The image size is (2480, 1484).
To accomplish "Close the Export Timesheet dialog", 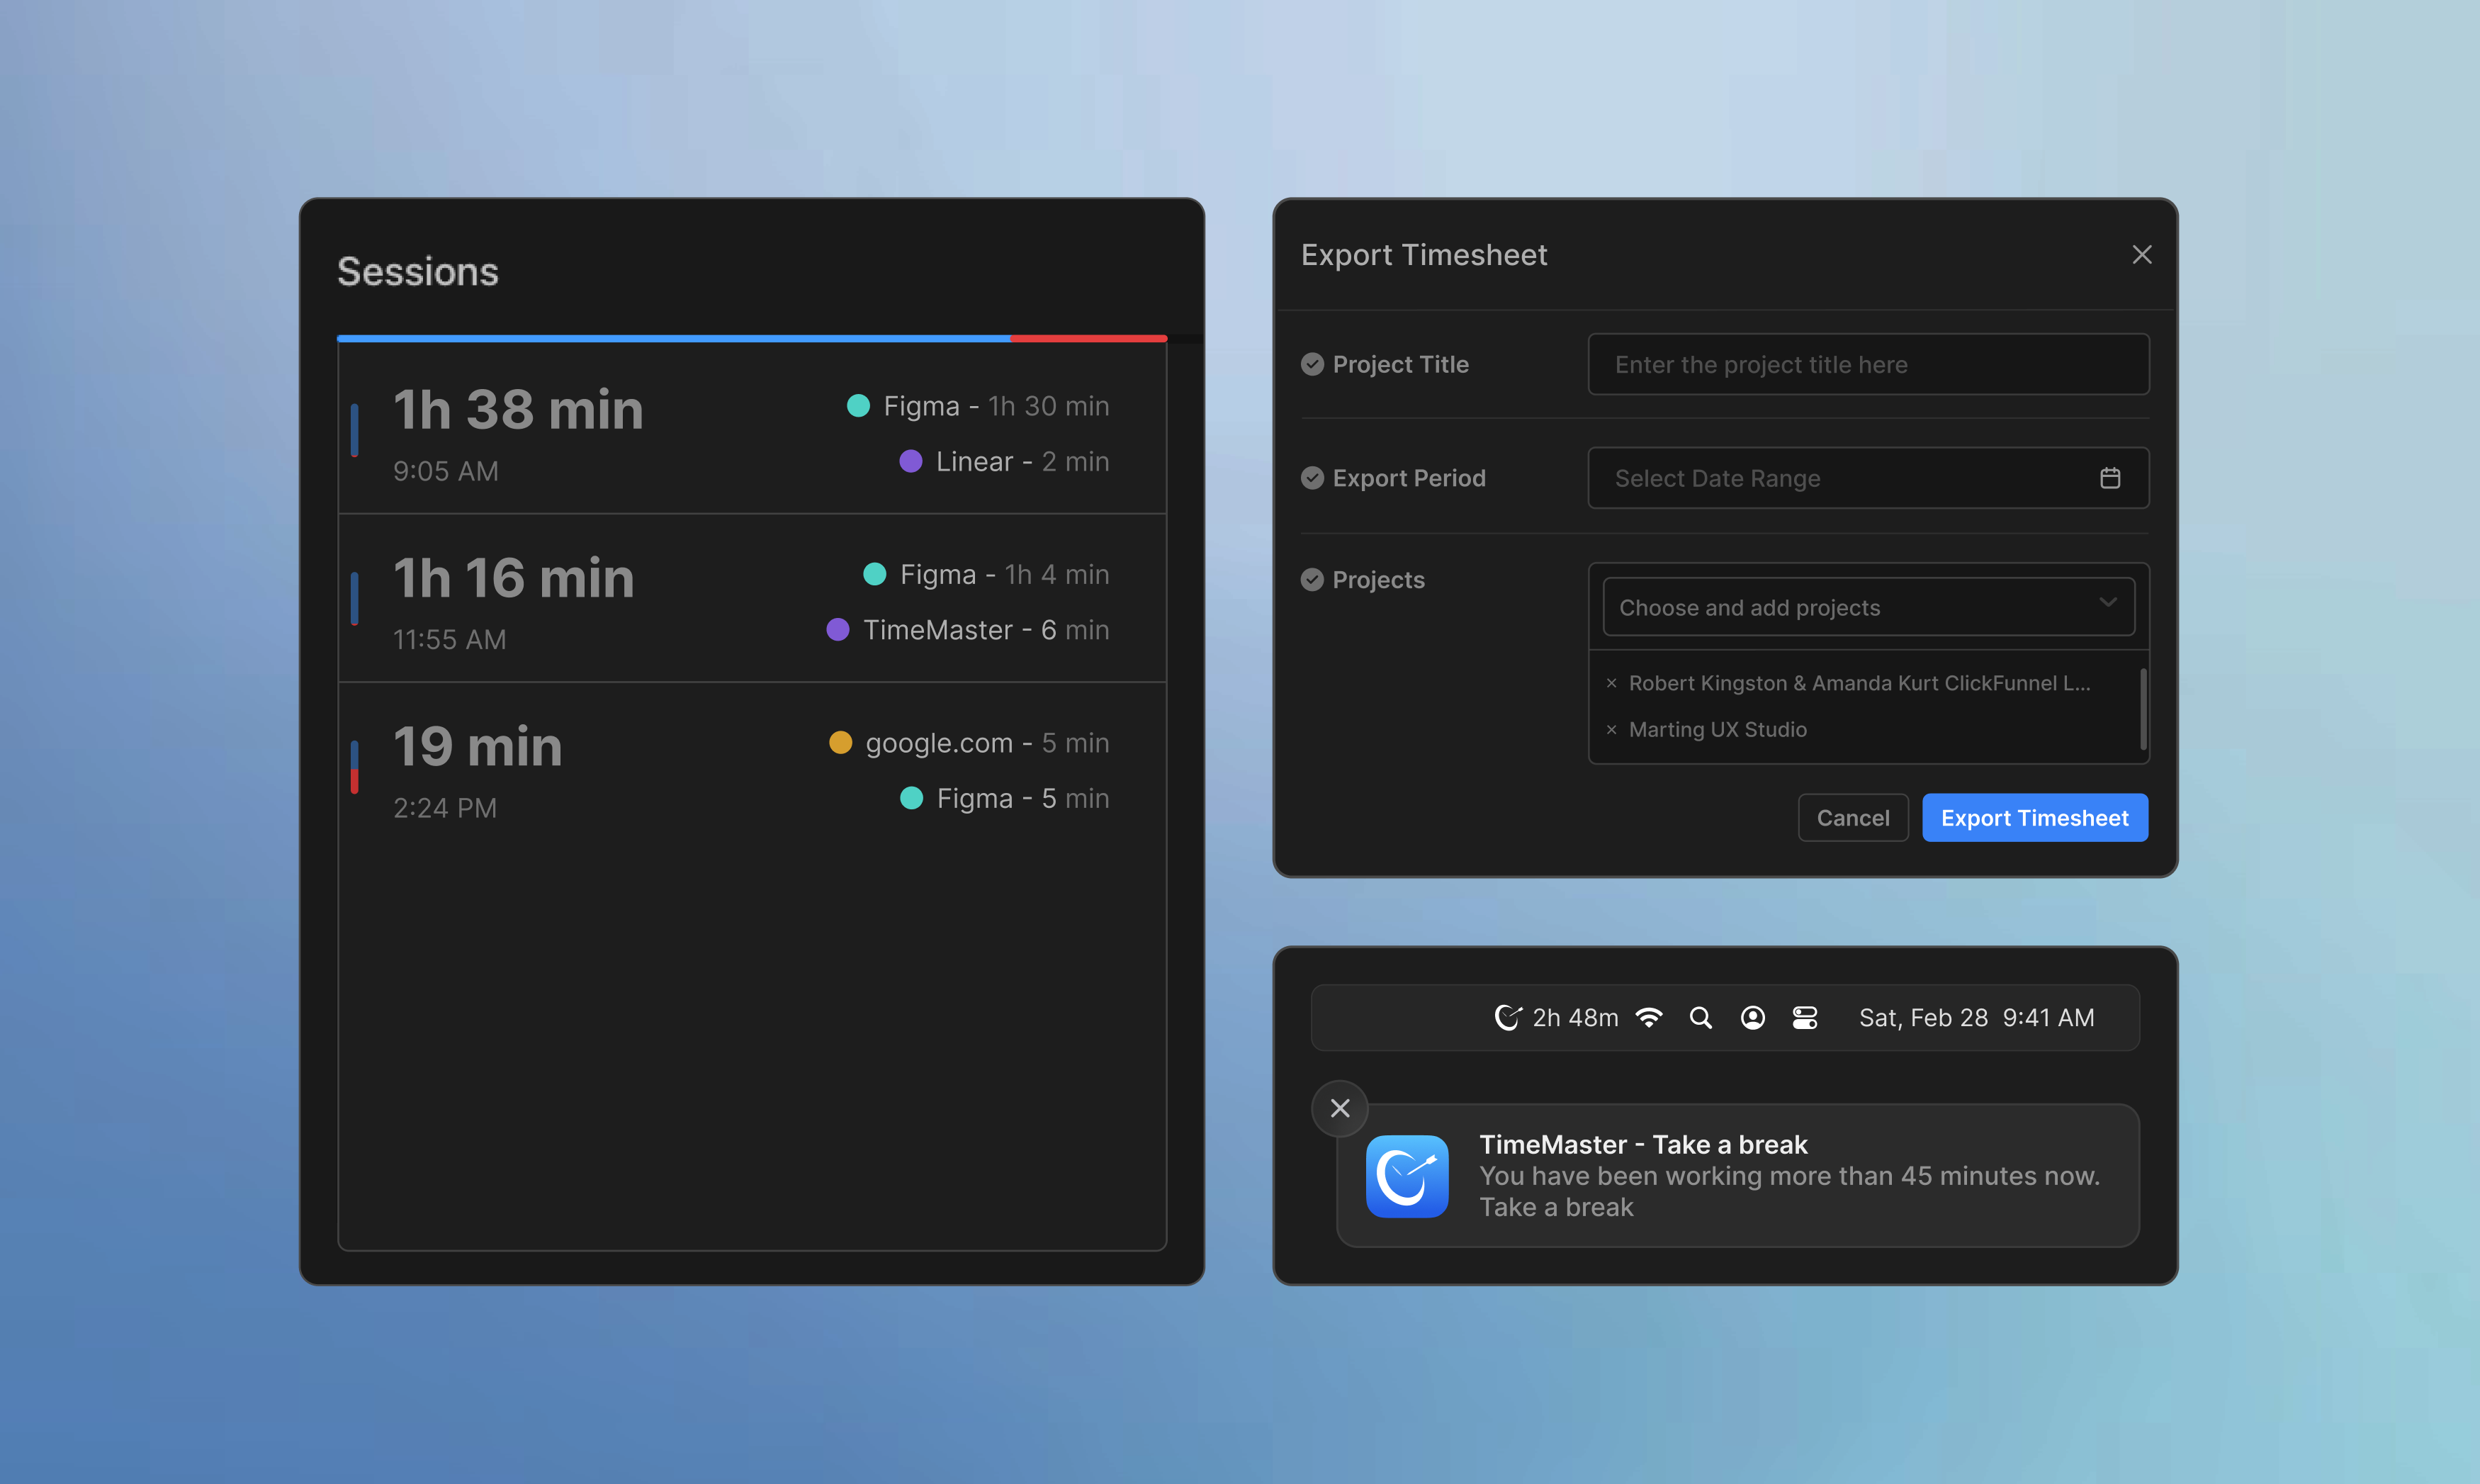I will click(x=2141, y=255).
